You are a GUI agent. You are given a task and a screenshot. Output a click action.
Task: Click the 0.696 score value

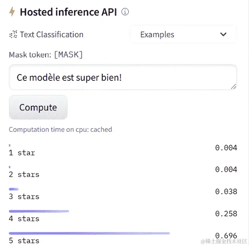click(x=226, y=236)
